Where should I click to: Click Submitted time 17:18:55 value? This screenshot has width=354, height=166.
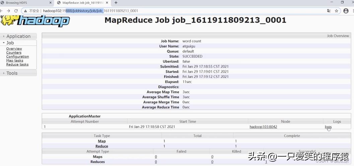click(205, 66)
